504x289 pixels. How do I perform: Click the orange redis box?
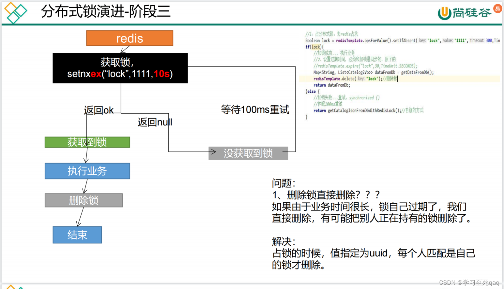(130, 38)
